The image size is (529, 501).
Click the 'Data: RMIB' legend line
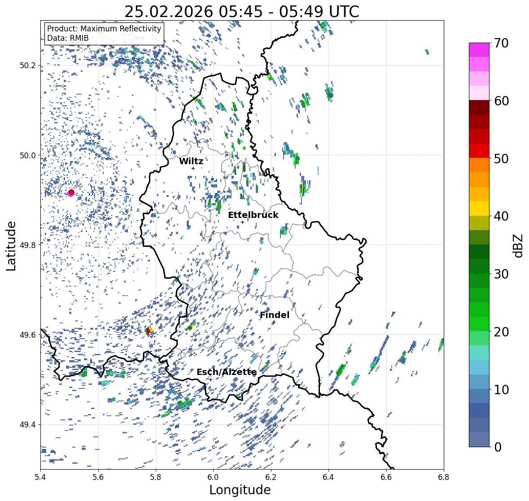tap(68, 38)
